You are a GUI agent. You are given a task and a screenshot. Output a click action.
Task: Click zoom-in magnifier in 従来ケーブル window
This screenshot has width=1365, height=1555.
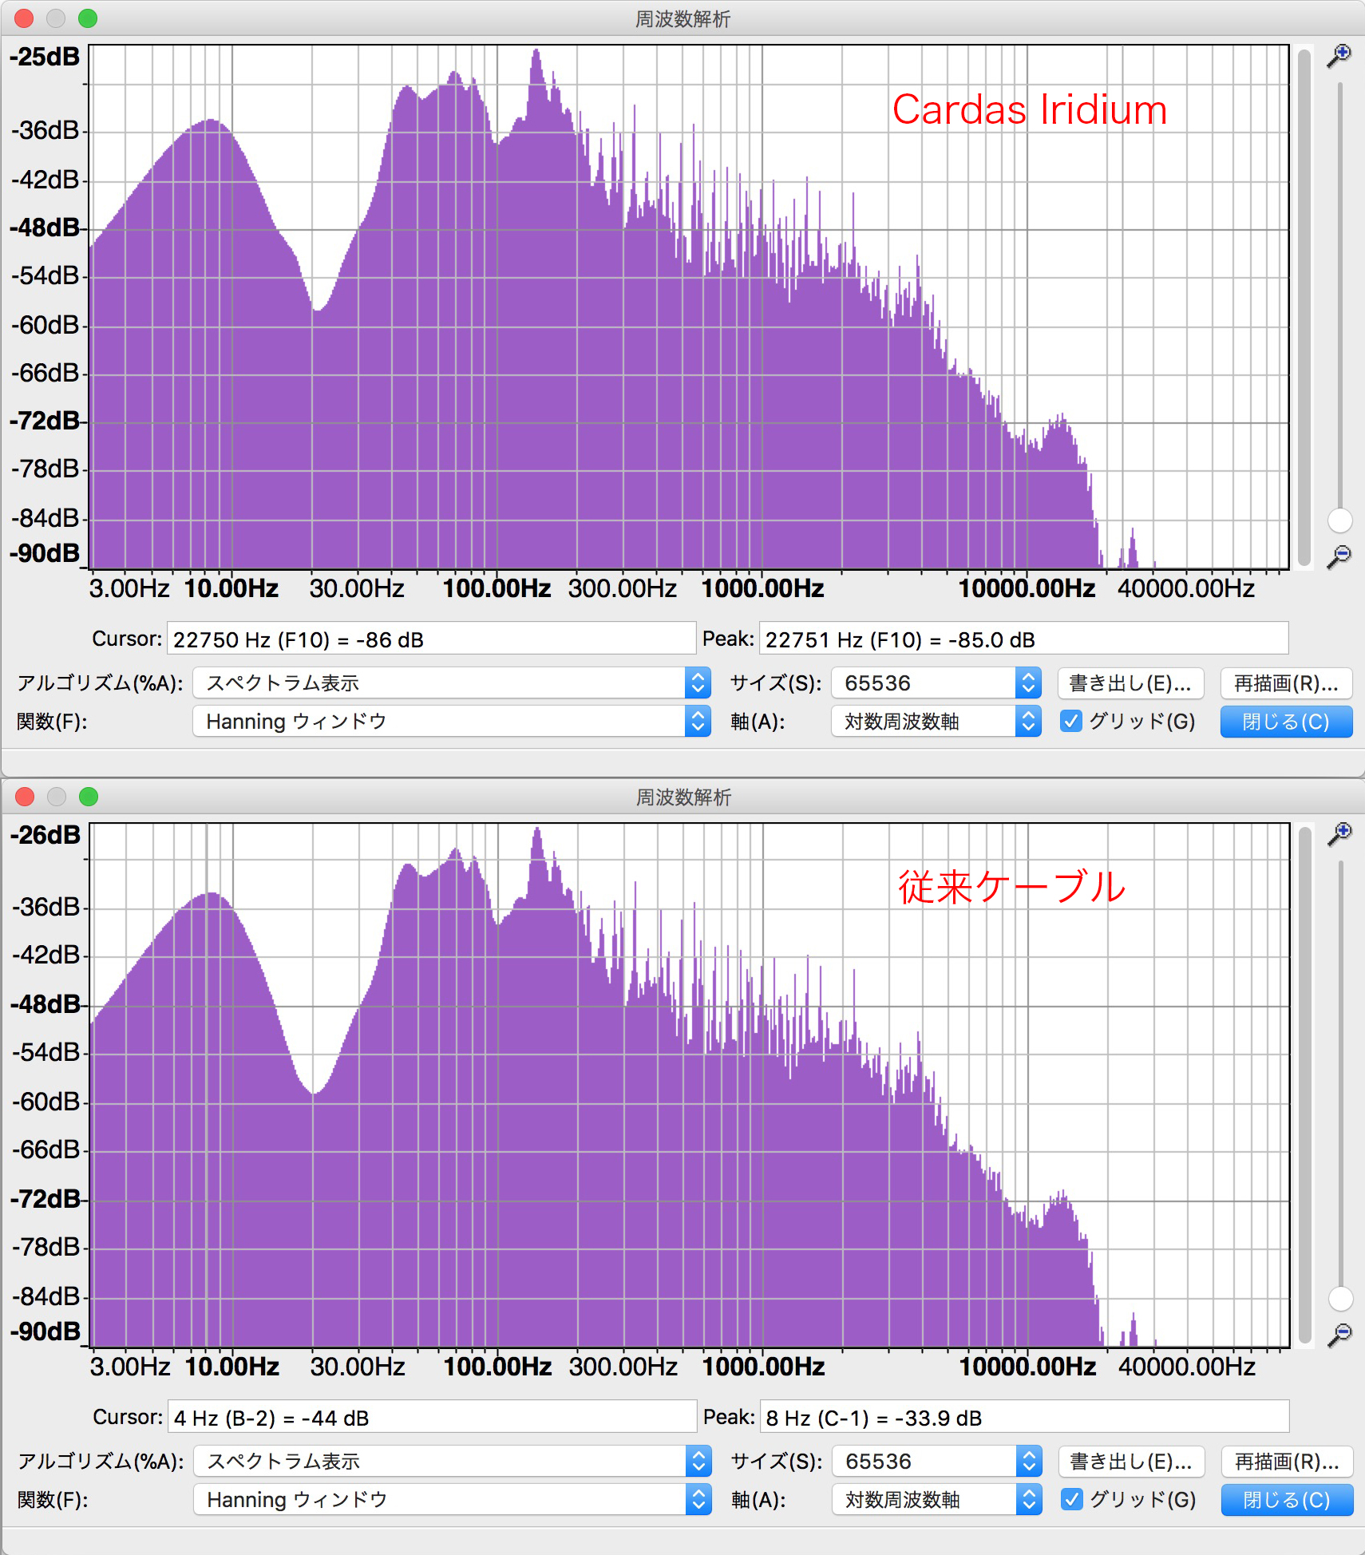coord(1339,833)
